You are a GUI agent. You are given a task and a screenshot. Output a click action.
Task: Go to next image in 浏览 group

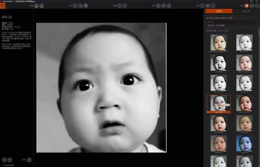213,6
